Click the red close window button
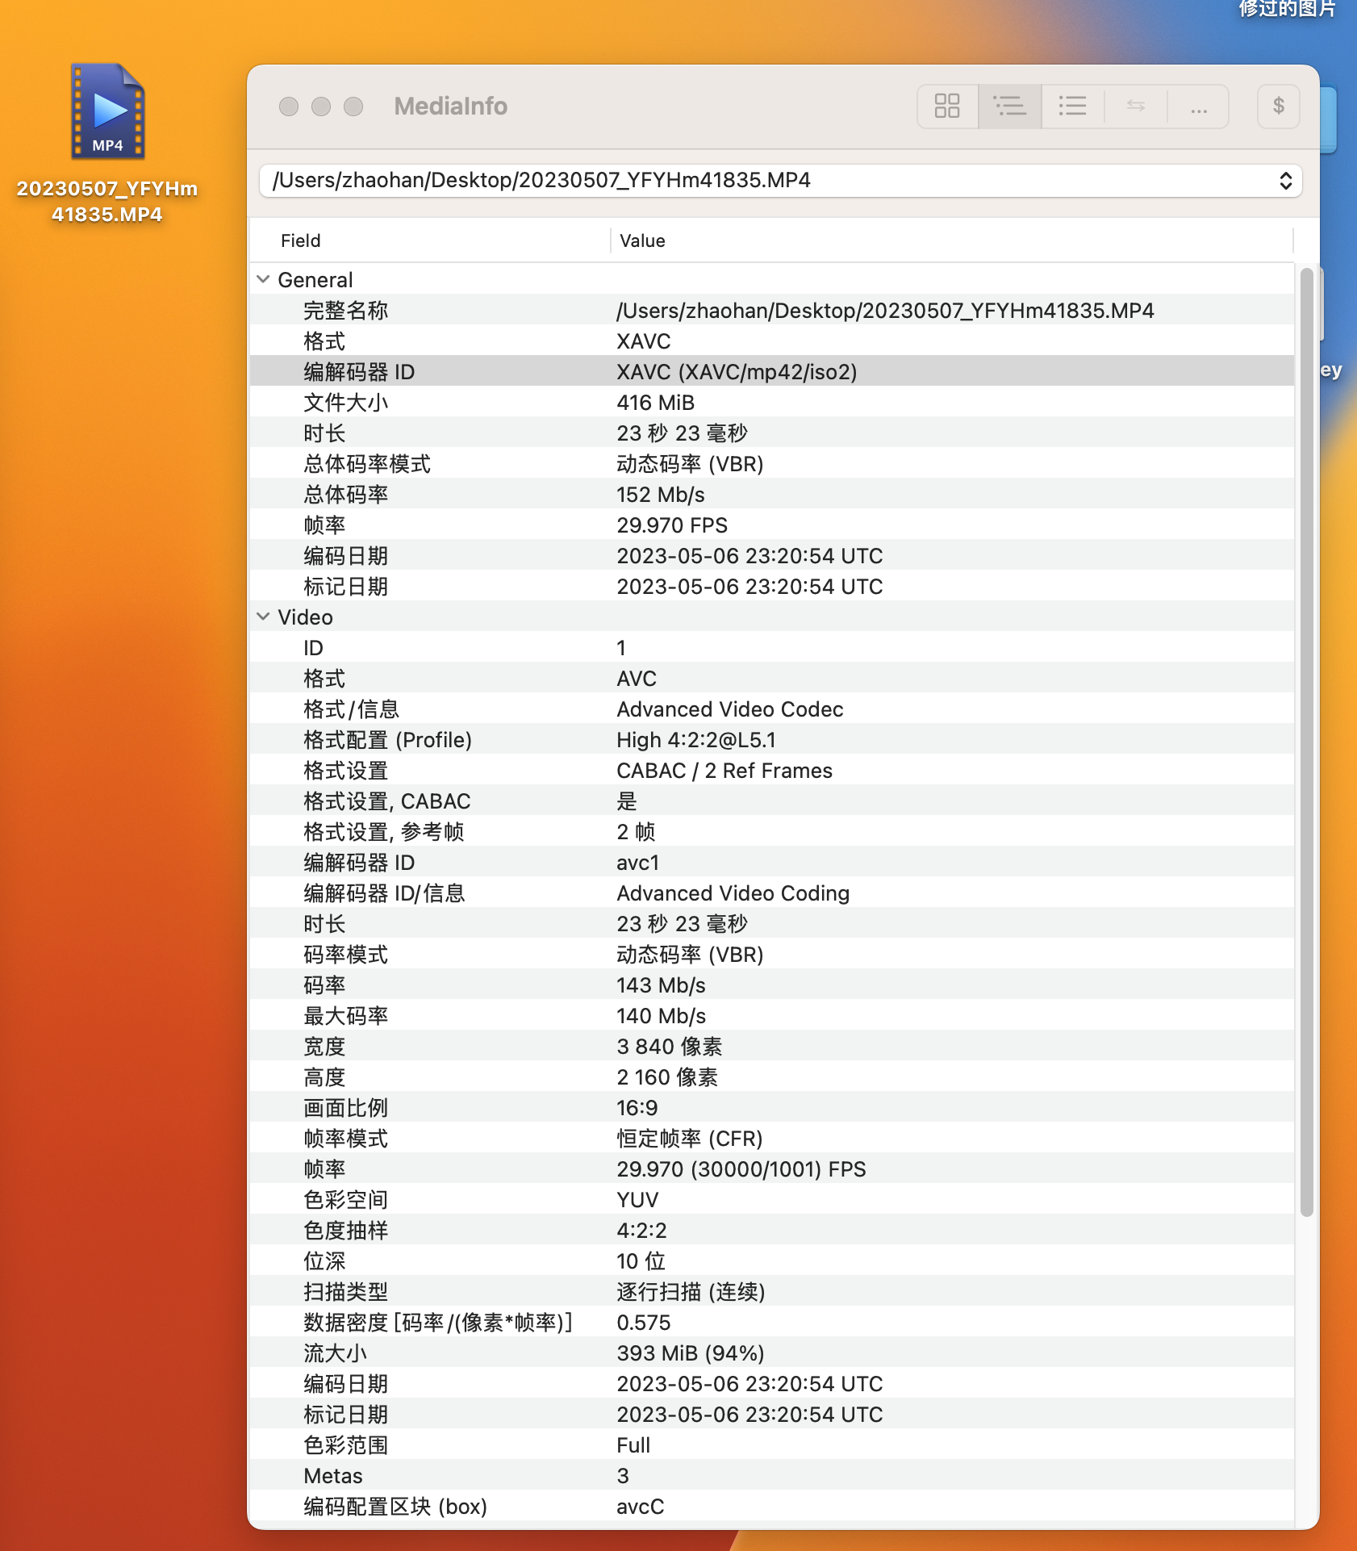The image size is (1357, 1551). coord(289,107)
